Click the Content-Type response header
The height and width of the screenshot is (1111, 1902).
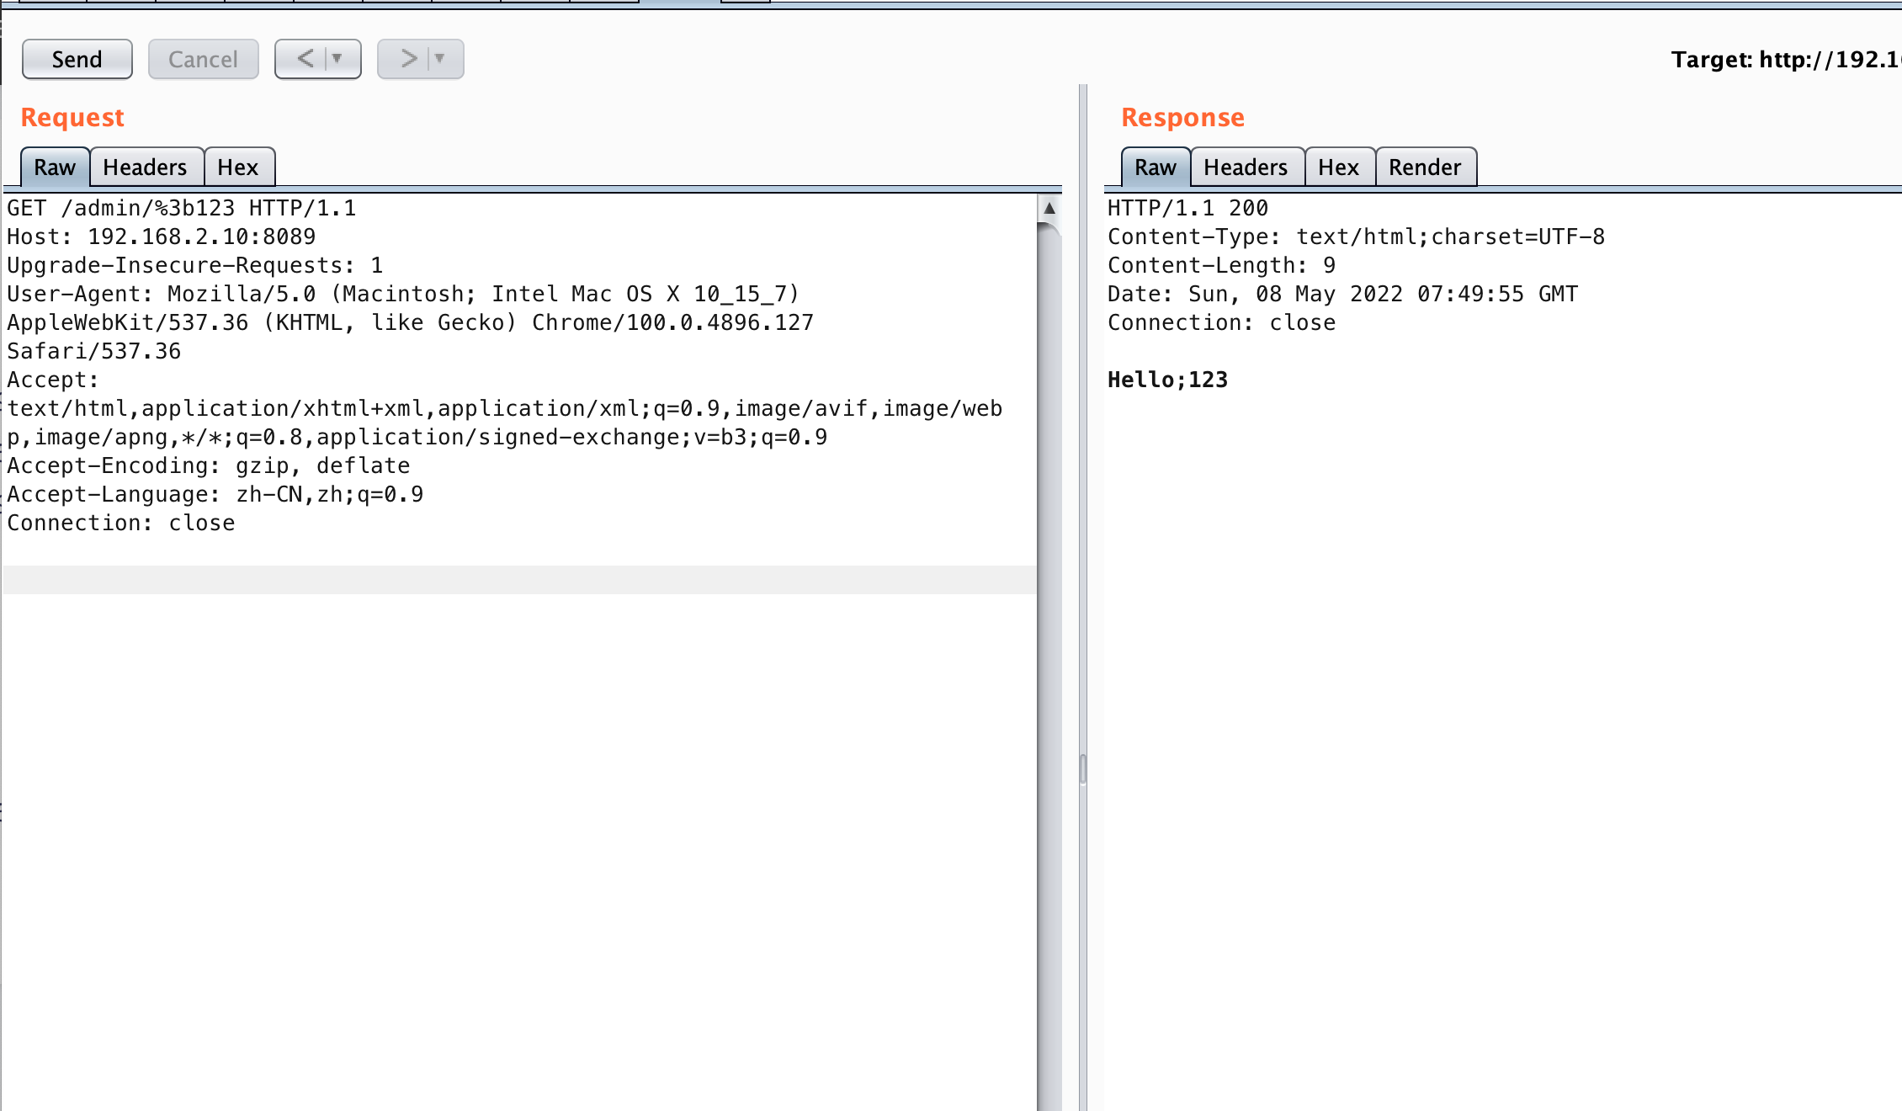pyautogui.click(x=1357, y=237)
